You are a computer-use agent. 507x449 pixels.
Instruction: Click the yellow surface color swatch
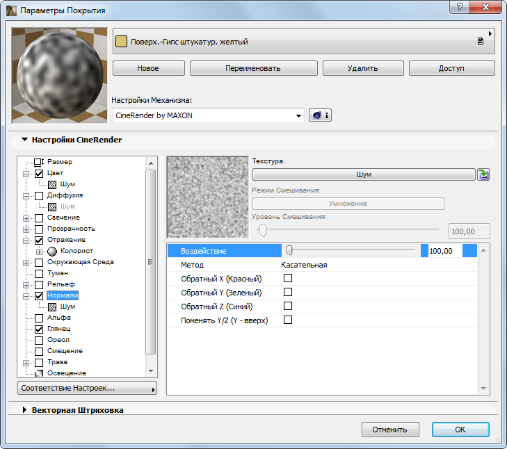(x=121, y=42)
